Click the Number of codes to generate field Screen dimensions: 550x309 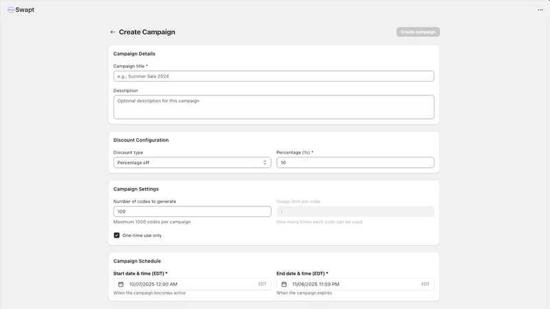coord(192,211)
